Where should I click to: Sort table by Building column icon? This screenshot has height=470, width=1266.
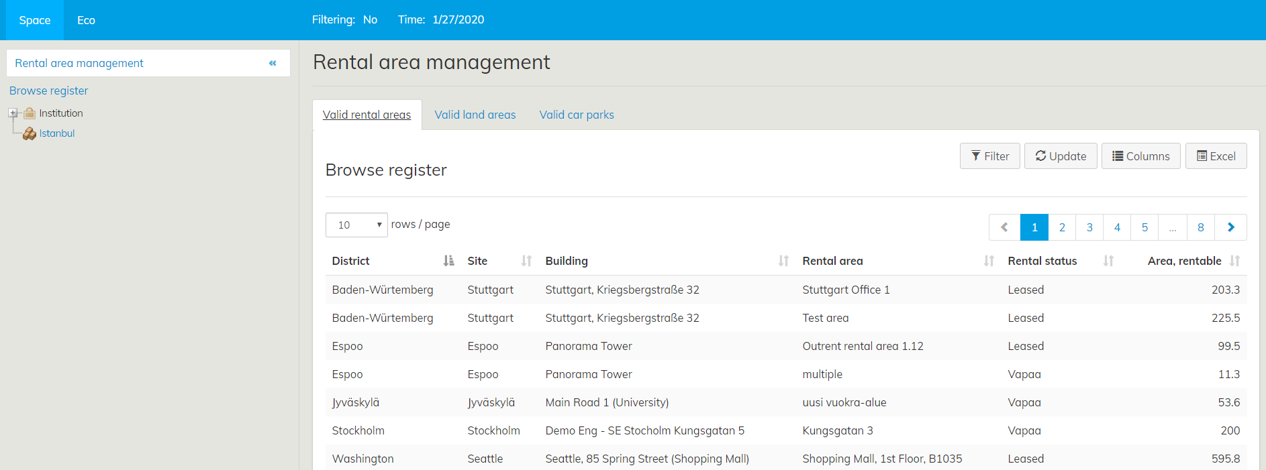[x=783, y=261]
